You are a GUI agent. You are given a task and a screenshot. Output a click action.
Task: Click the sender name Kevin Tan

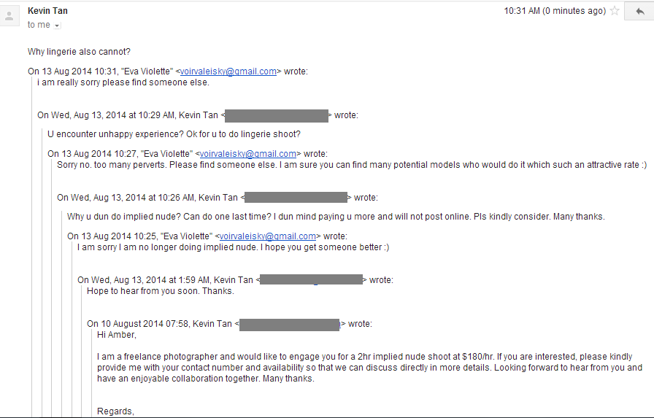tap(47, 11)
